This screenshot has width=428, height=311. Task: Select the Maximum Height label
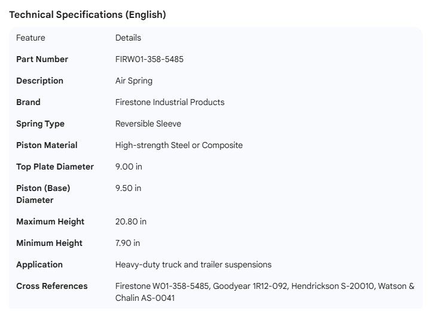(50, 221)
